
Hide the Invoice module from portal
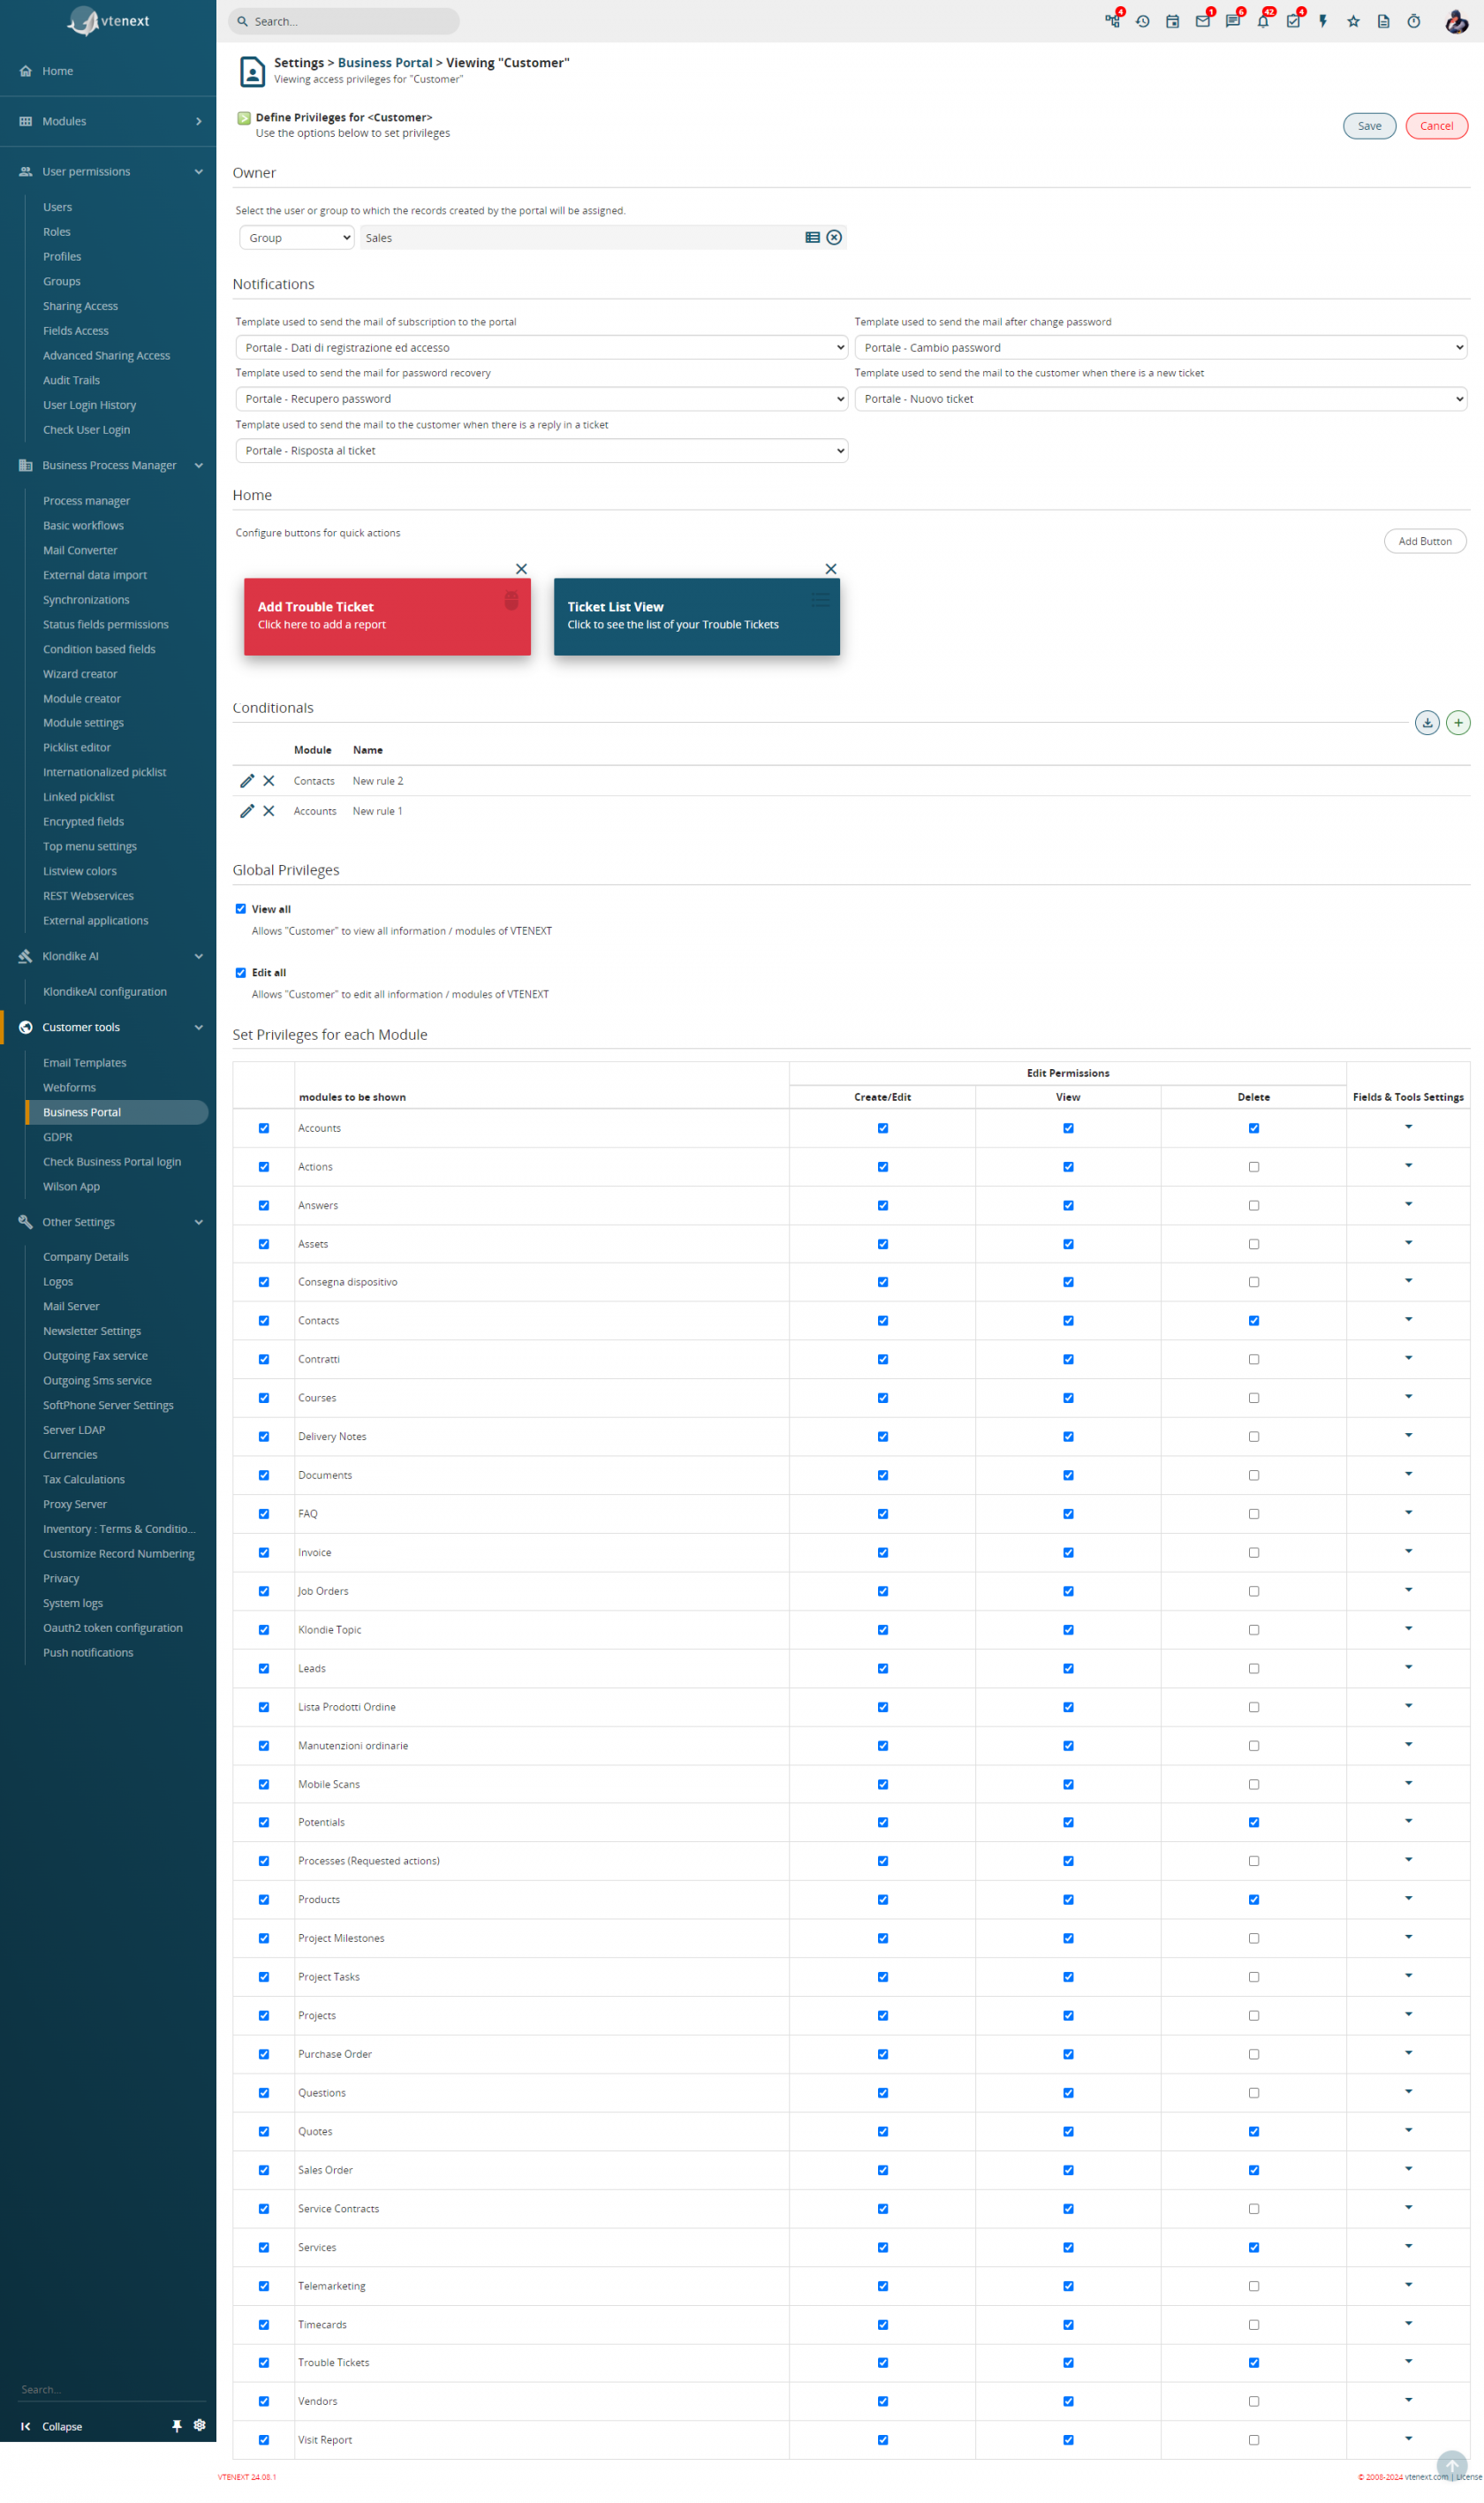point(264,1552)
